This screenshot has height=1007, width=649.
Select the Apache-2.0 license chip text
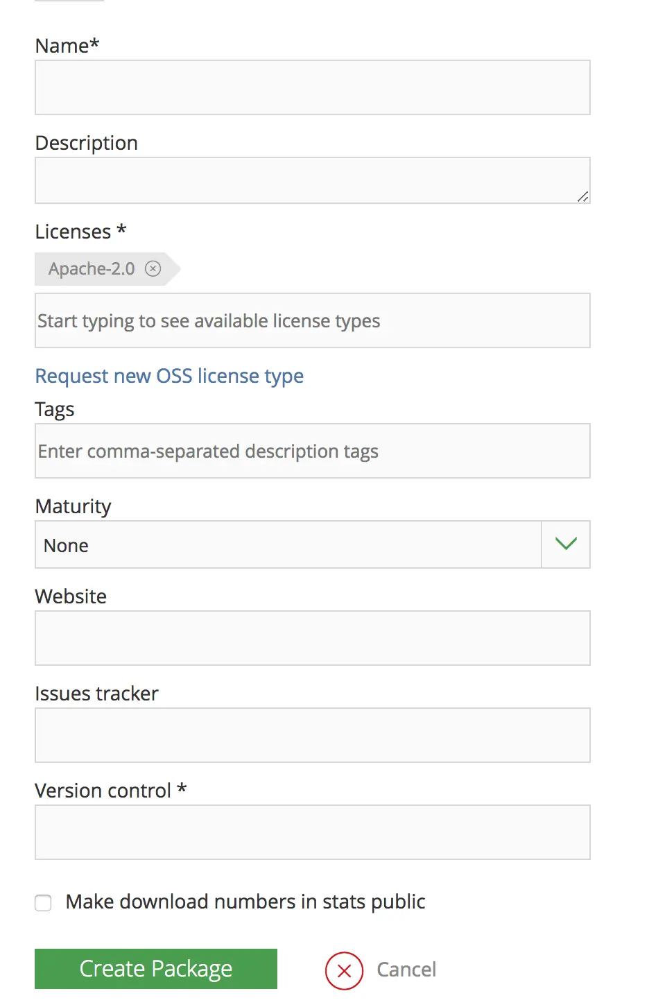92,269
